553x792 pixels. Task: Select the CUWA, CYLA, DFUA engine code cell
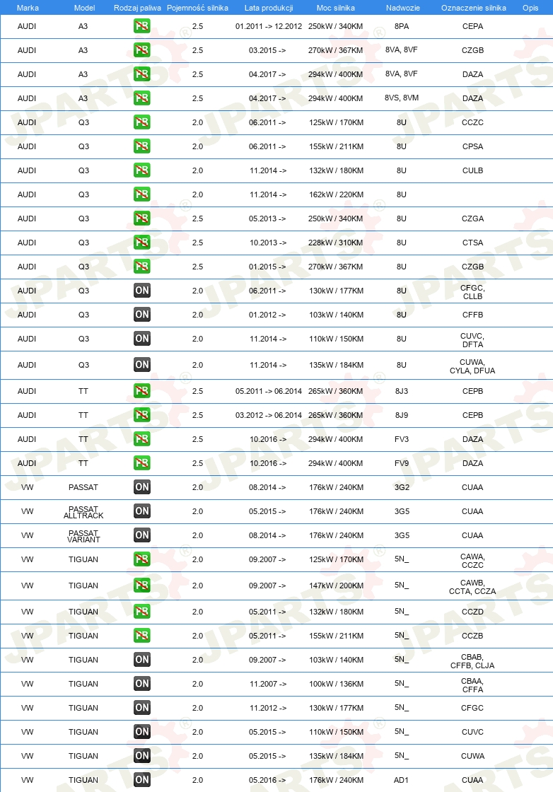pyautogui.click(x=472, y=366)
